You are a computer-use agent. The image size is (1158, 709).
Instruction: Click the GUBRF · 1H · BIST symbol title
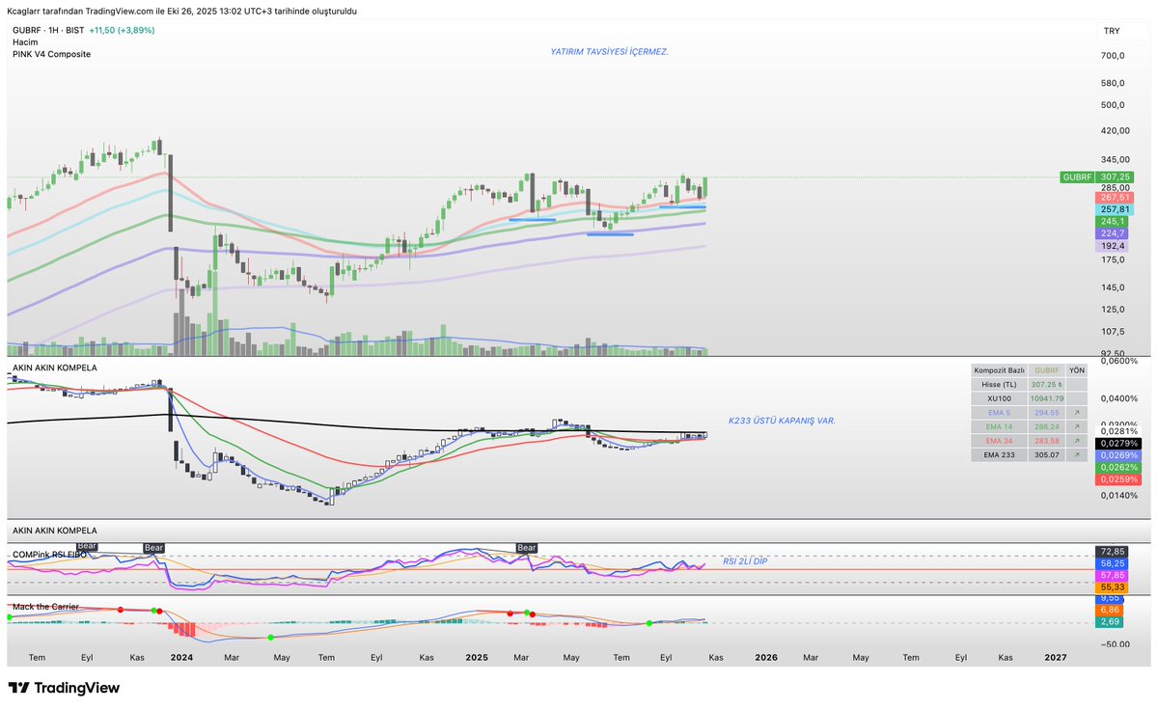47,30
